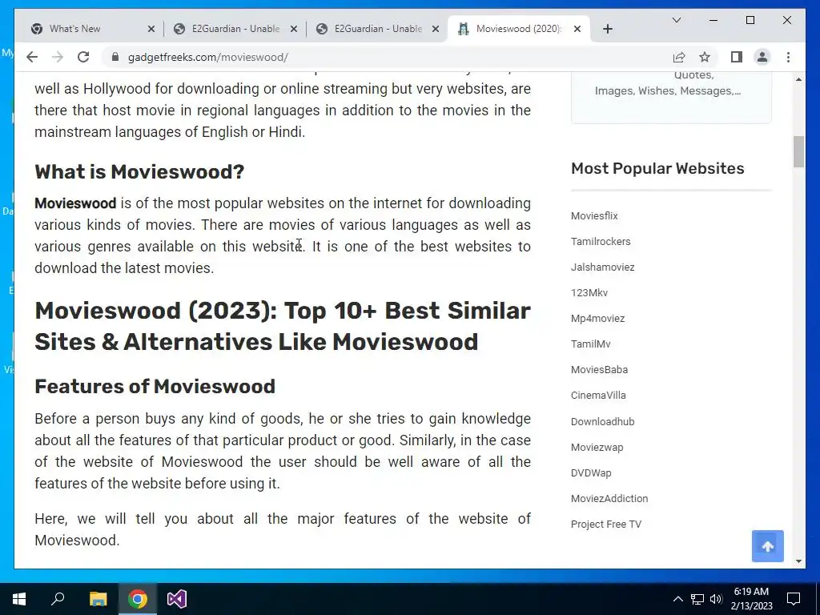820x615 pixels.
Task: Click the 'Images, Wishes, Messages,...' sidebar text
Action: point(667,91)
